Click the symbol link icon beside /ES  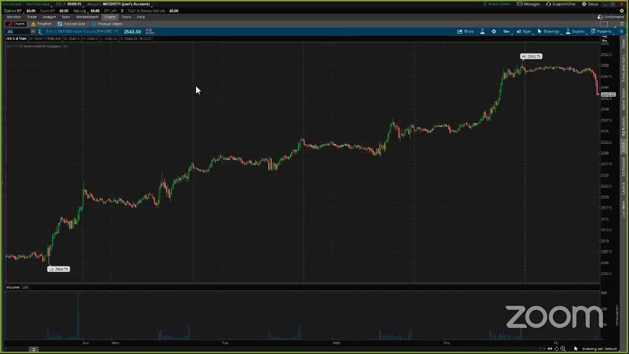[40, 31]
